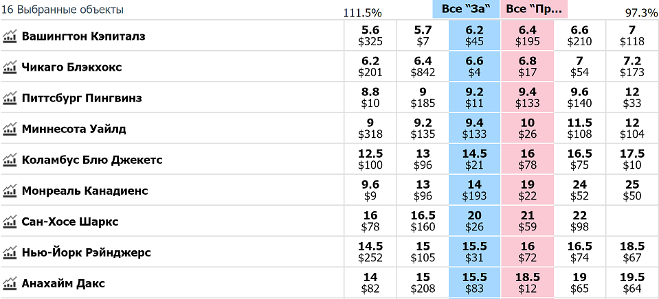Select lay odds 10 for Миннесота Уайлд

point(528,129)
